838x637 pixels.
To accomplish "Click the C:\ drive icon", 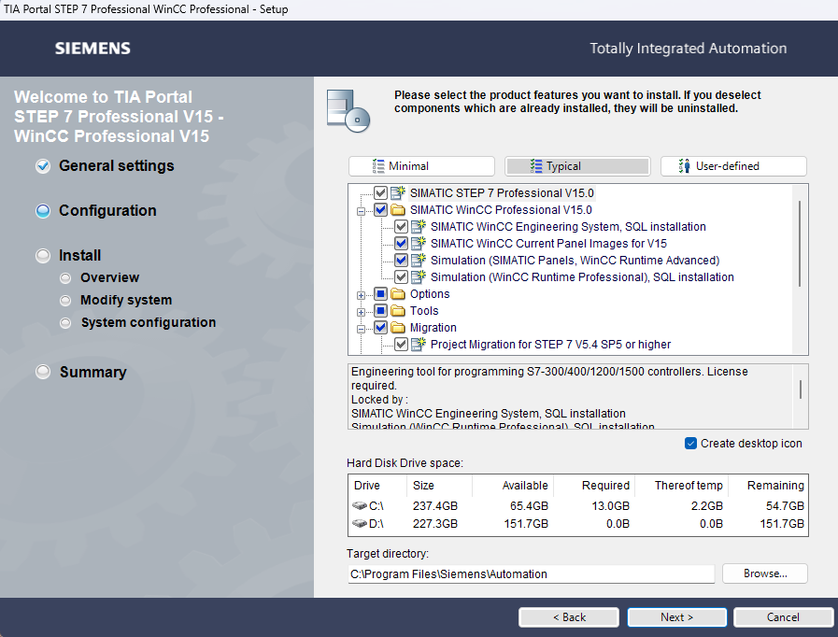I will (360, 506).
